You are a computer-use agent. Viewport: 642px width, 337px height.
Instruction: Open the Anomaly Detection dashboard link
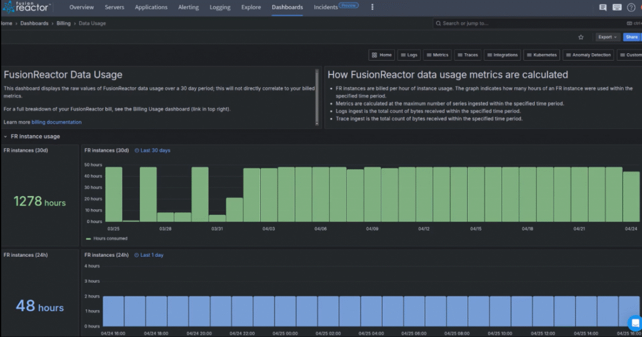pos(588,54)
